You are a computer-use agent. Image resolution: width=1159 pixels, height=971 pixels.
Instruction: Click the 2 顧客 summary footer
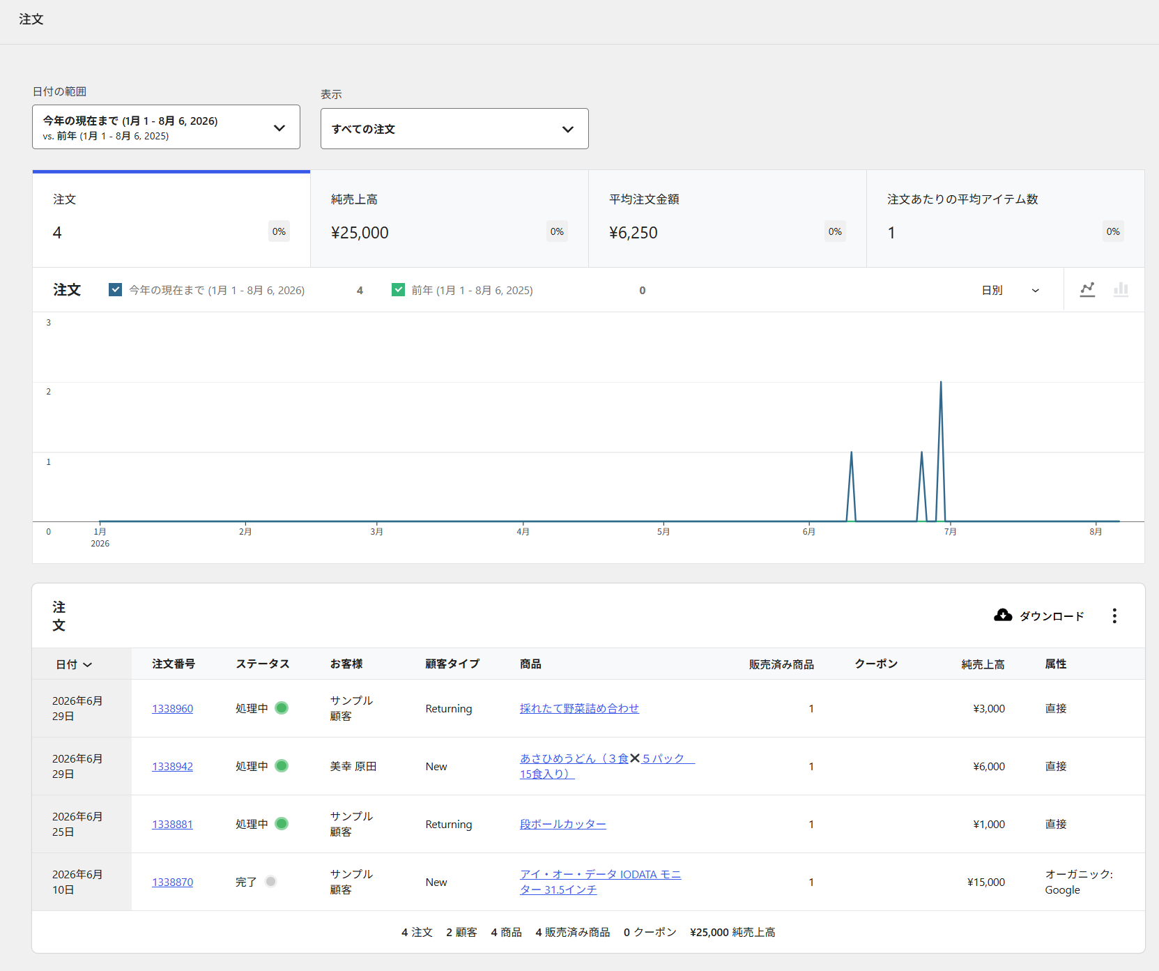click(x=461, y=932)
